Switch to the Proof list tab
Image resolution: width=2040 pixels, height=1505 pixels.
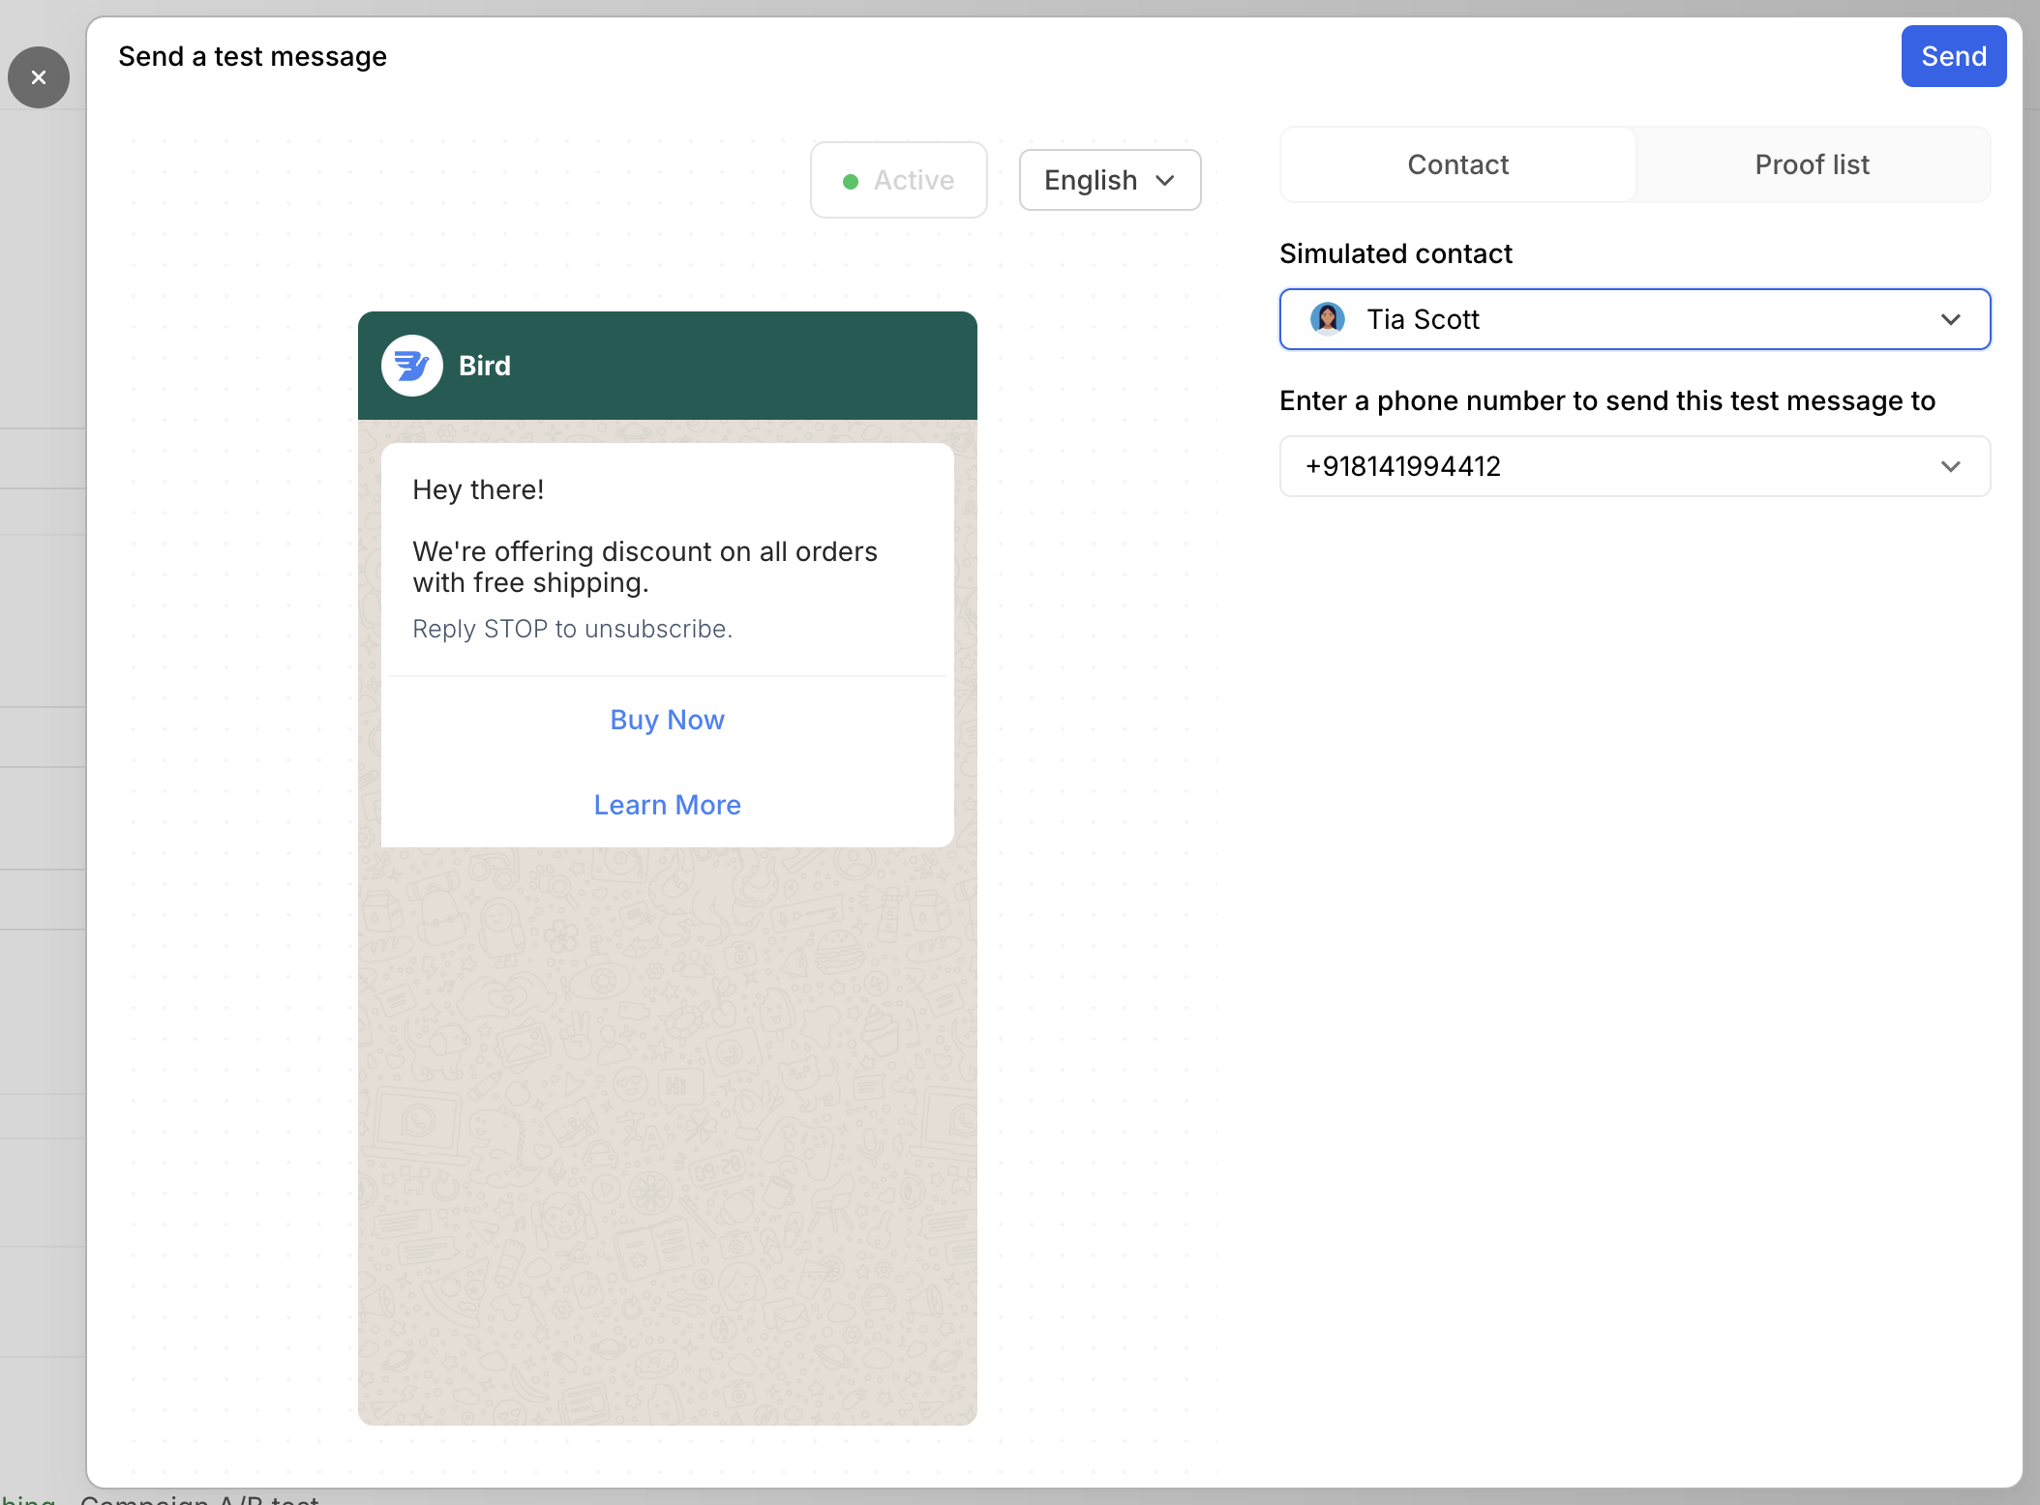[x=1812, y=164]
